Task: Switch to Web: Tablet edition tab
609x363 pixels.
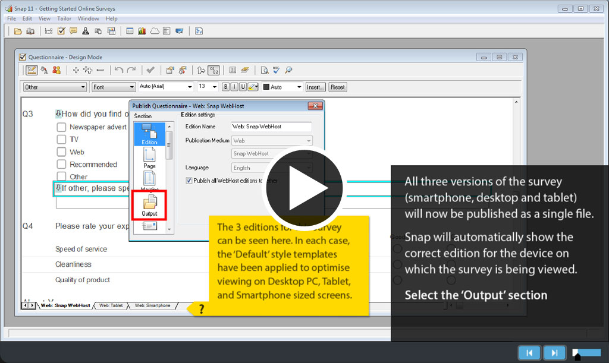Action: 111,305
